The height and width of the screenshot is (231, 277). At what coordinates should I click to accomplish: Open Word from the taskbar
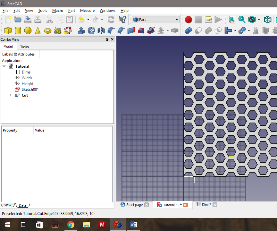(134, 224)
